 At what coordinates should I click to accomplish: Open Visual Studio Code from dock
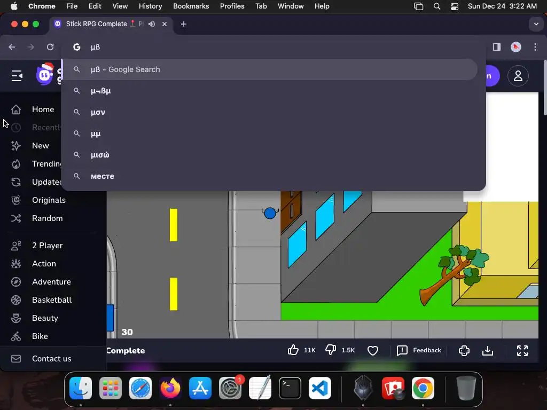click(x=319, y=388)
